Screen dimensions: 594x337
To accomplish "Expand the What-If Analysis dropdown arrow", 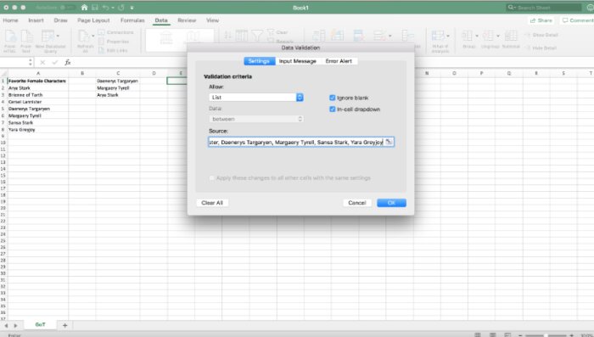I will point(448,36).
